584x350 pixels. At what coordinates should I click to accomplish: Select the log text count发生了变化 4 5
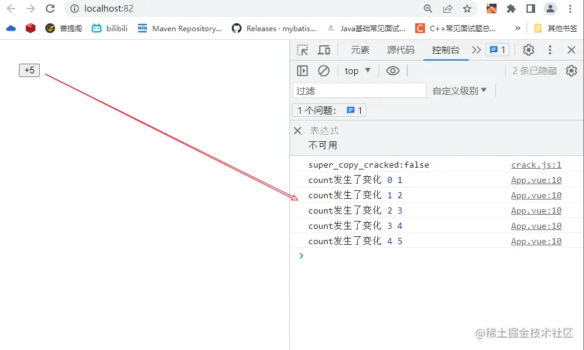pos(355,241)
